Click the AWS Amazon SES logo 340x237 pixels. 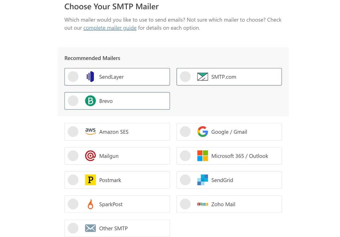(x=90, y=131)
